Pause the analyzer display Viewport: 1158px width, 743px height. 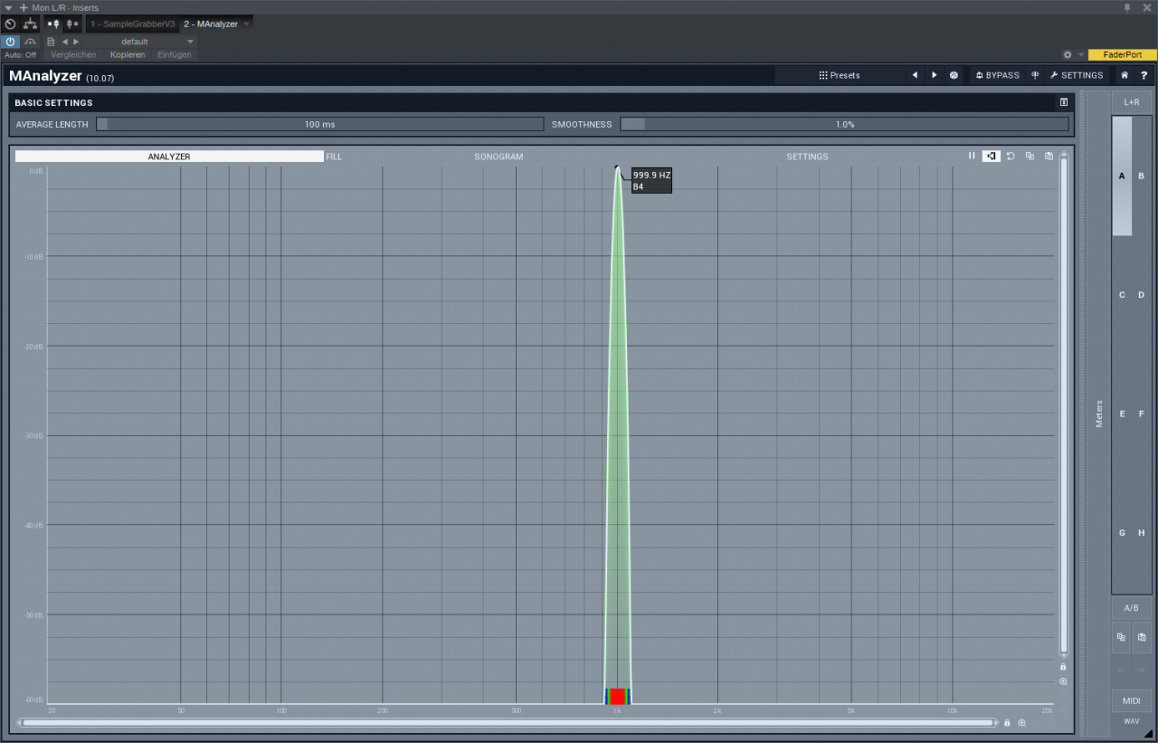click(x=972, y=156)
